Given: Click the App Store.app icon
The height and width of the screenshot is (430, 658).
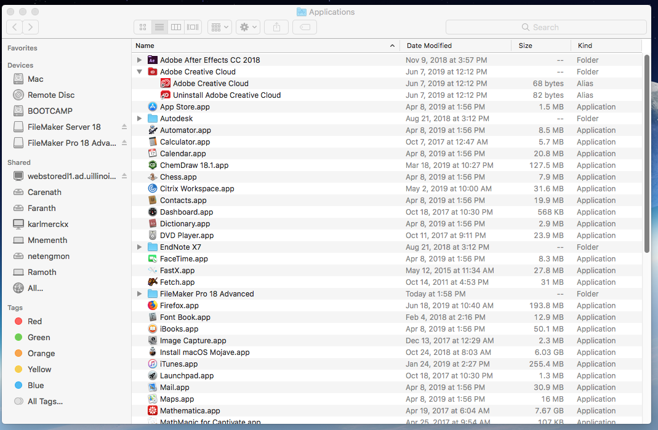Looking at the screenshot, I should point(152,107).
